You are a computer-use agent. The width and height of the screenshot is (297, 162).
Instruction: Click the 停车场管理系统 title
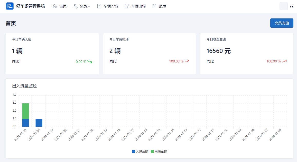click(31, 6)
